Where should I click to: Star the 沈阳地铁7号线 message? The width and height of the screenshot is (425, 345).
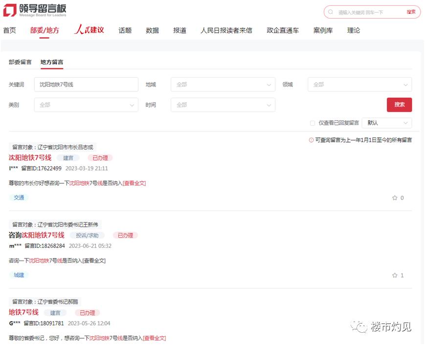tap(394, 198)
